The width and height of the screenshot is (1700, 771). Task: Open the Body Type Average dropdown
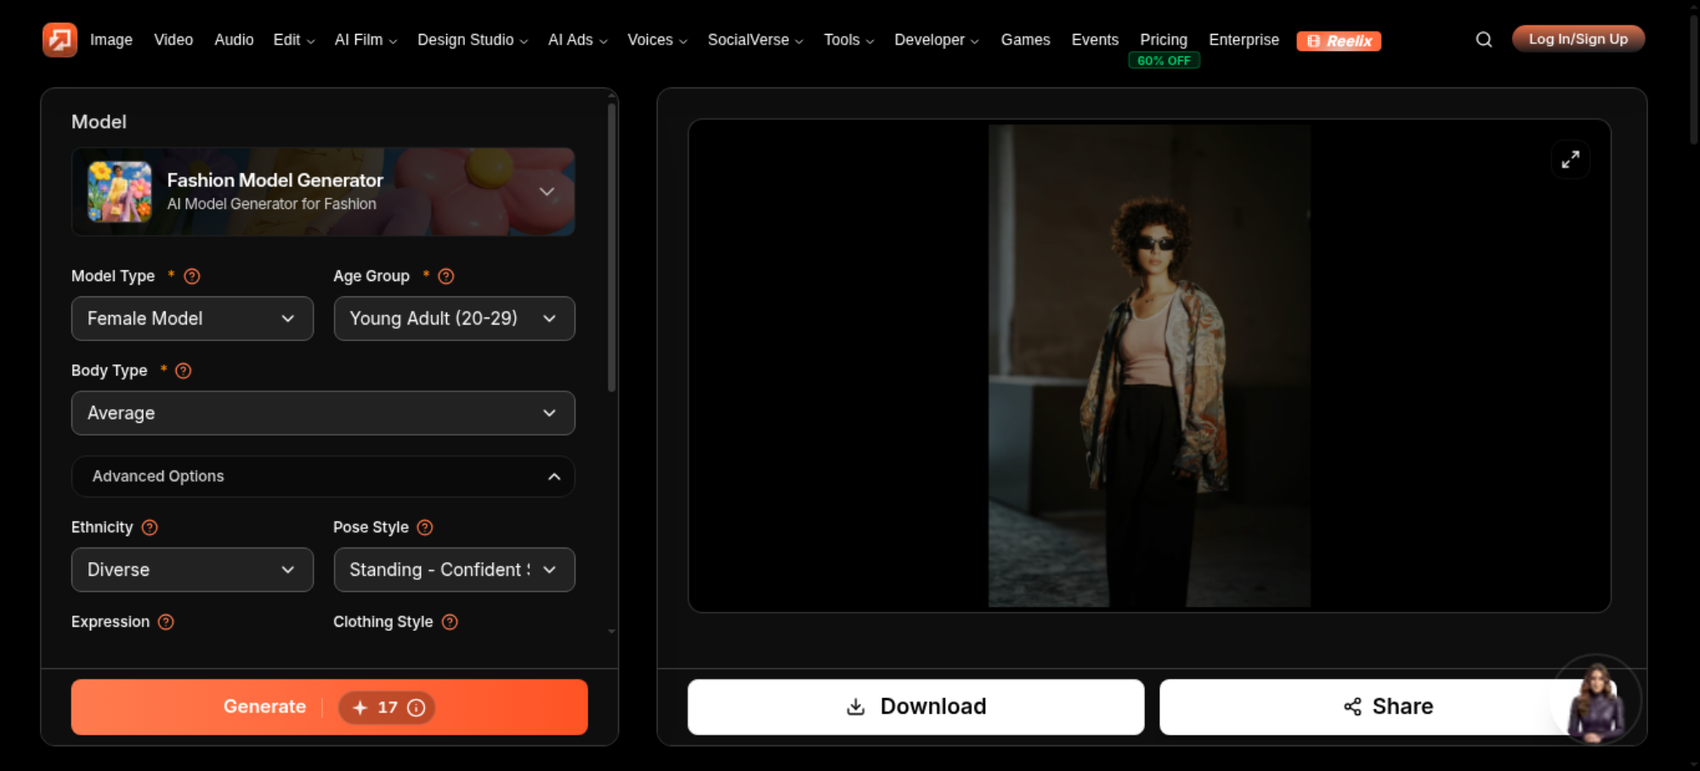point(323,414)
